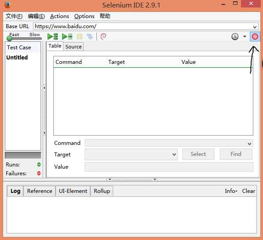Toggle the red Record button
The image size is (263, 240).
click(x=255, y=37)
